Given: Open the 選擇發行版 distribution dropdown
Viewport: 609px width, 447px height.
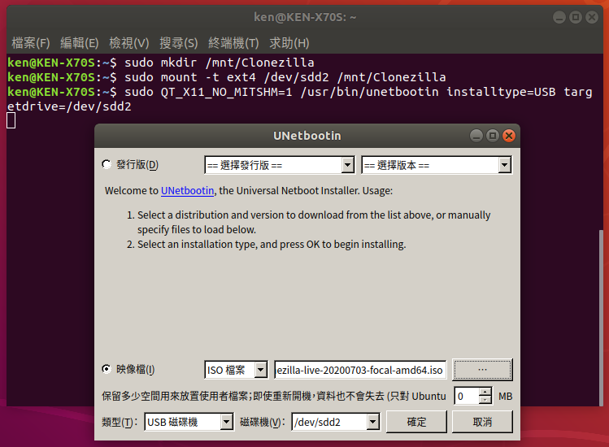Looking at the screenshot, I should [279, 165].
